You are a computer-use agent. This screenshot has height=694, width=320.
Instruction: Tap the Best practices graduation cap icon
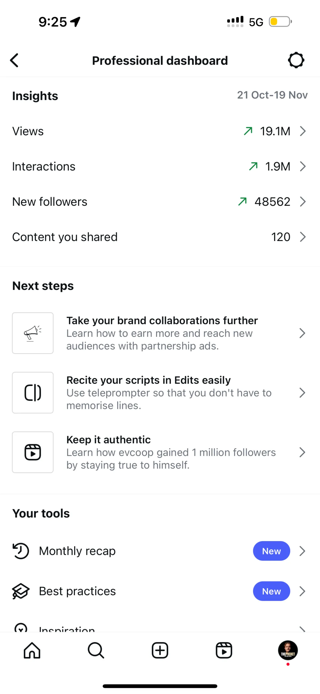(21, 591)
